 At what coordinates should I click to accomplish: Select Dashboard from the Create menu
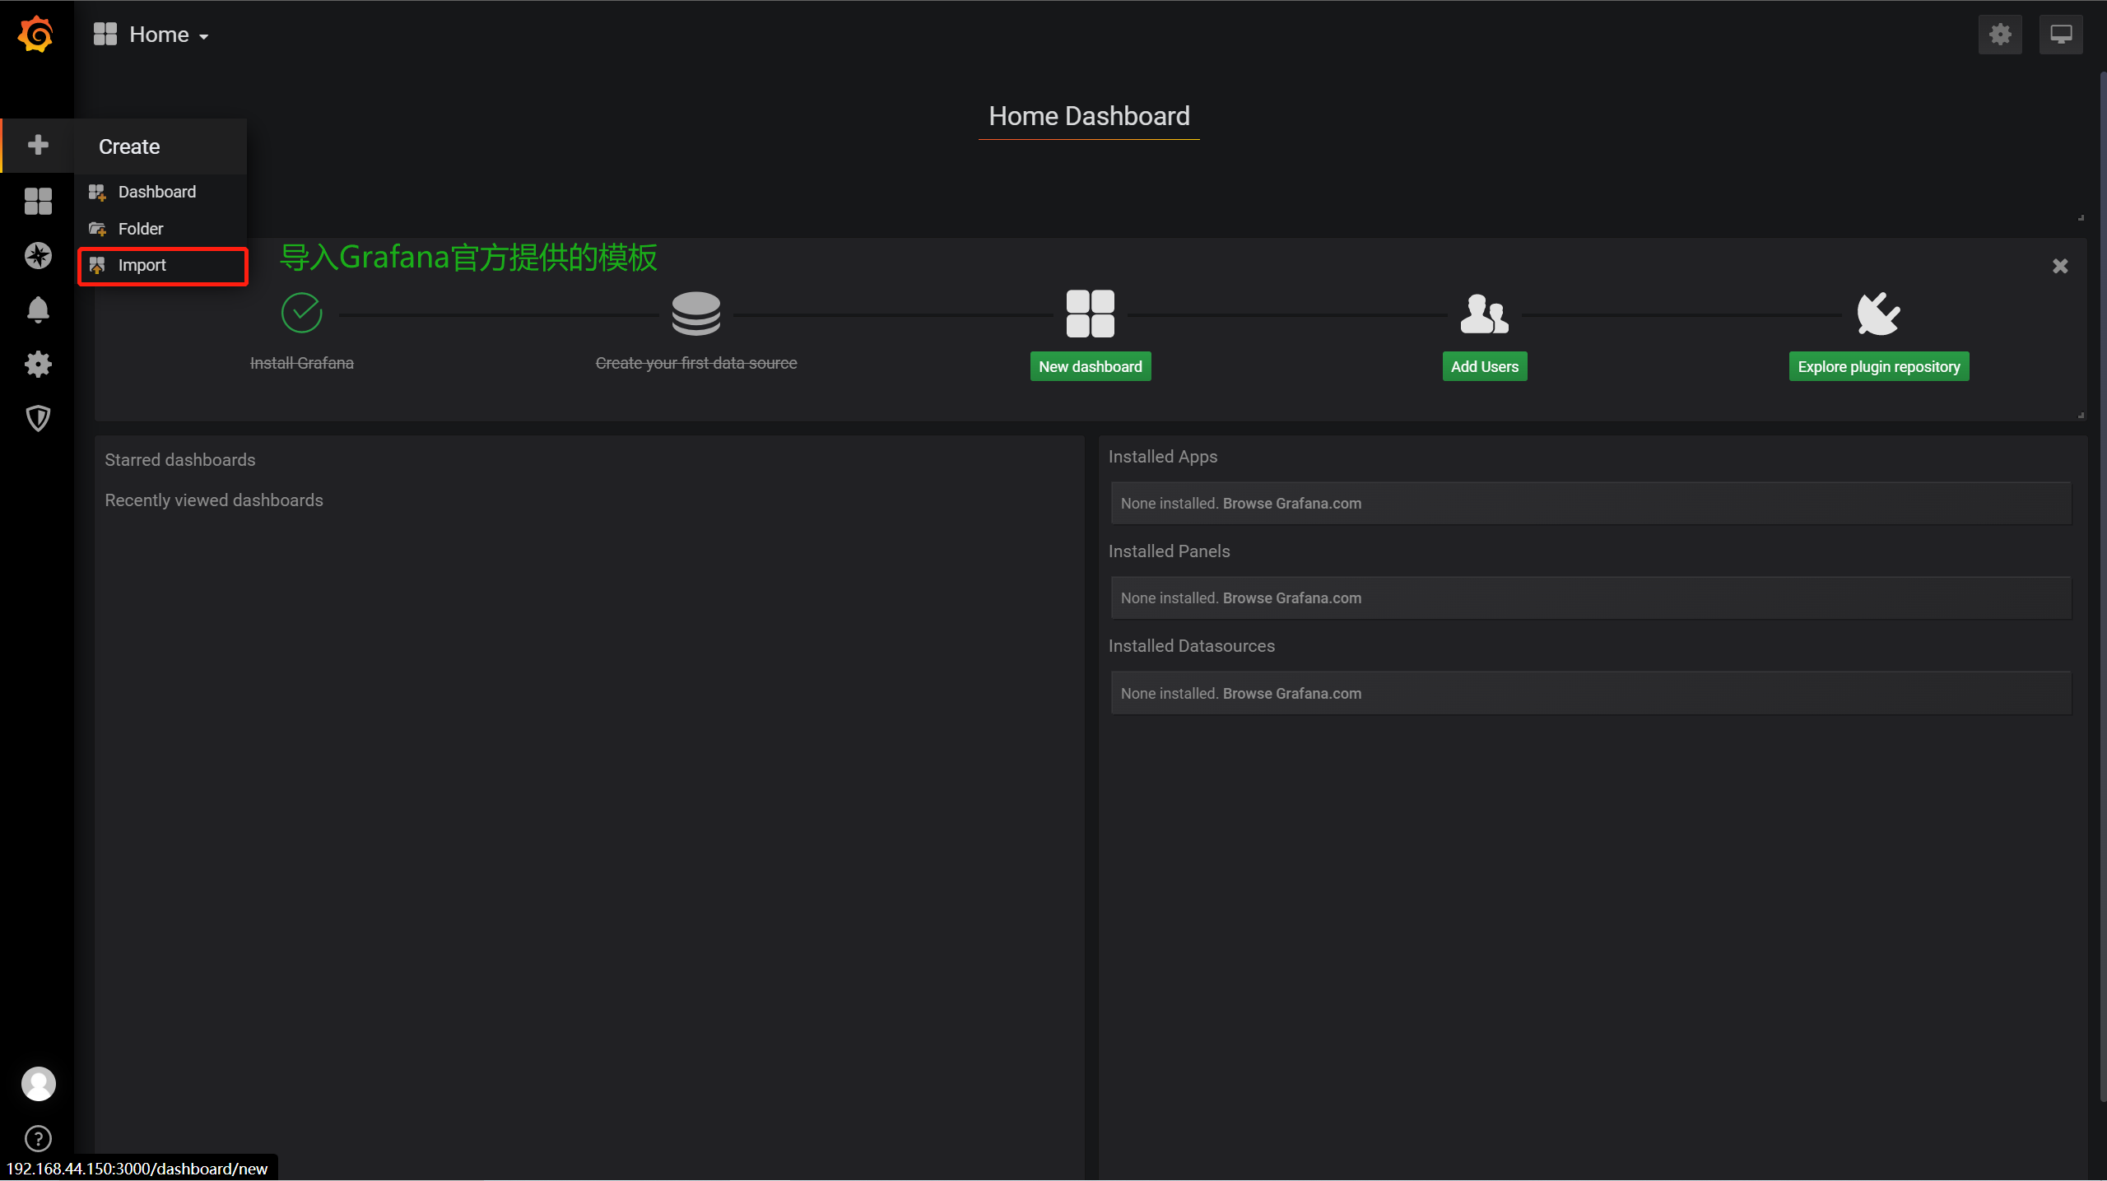(x=156, y=192)
